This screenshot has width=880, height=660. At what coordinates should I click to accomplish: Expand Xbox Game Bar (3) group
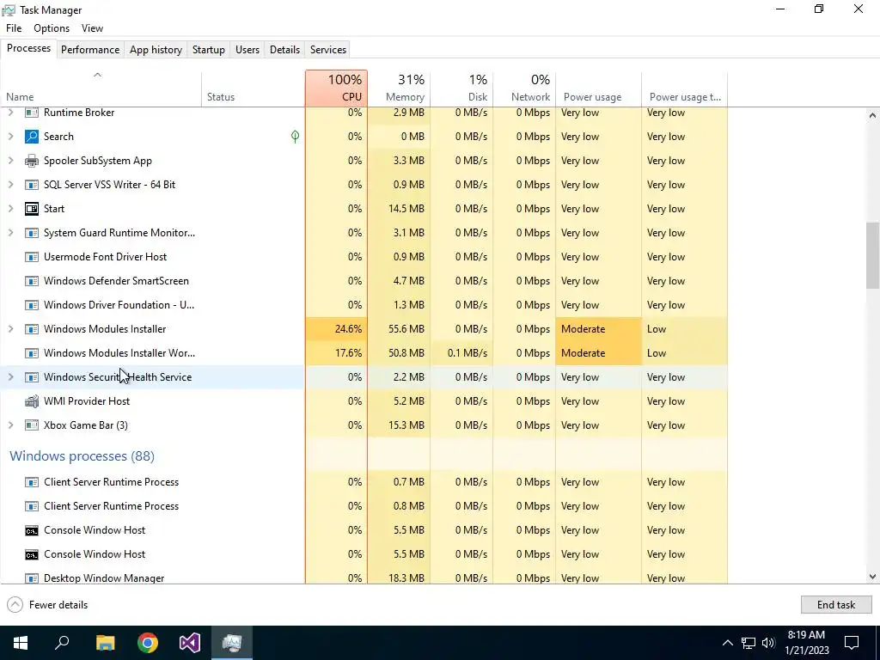(x=10, y=425)
